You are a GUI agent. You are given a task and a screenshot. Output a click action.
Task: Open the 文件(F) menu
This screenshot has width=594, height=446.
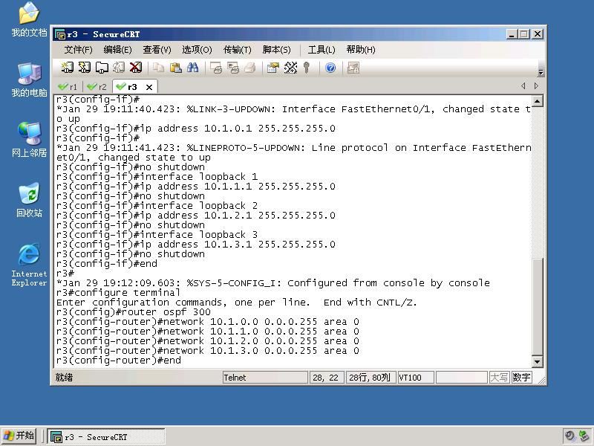pos(78,50)
